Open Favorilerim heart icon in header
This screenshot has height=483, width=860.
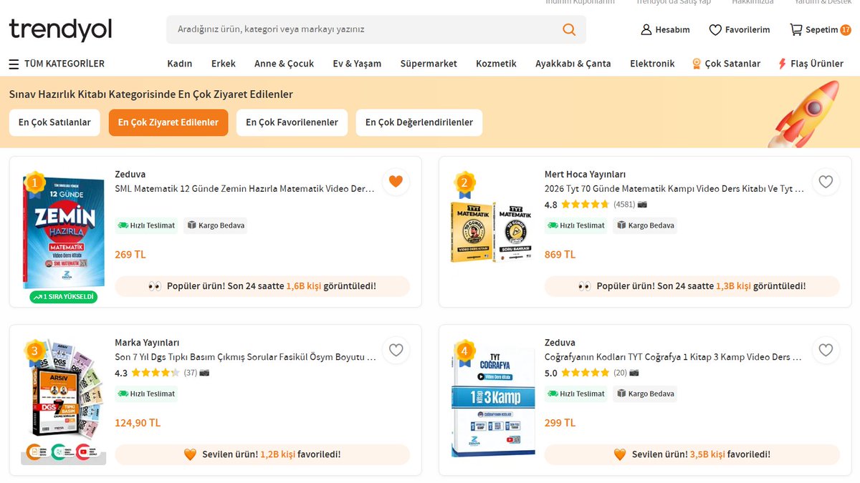point(715,29)
